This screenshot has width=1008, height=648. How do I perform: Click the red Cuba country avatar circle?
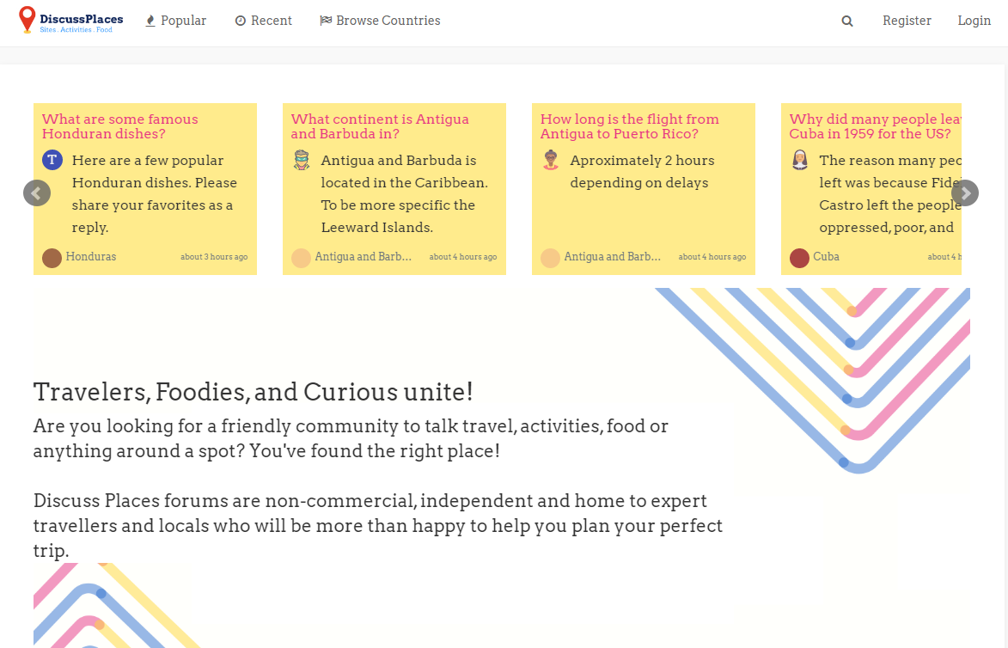click(798, 256)
